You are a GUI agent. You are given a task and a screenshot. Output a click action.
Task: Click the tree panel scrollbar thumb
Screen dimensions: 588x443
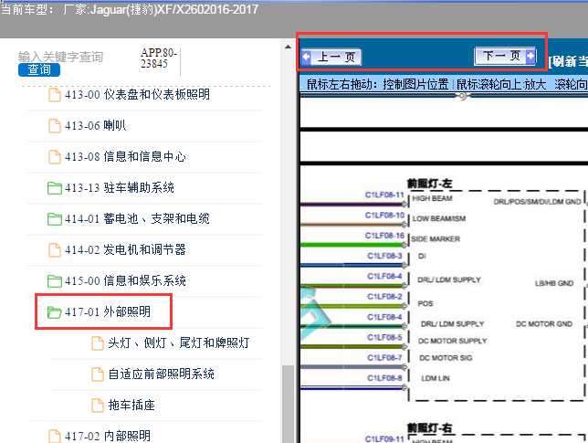click(x=288, y=404)
